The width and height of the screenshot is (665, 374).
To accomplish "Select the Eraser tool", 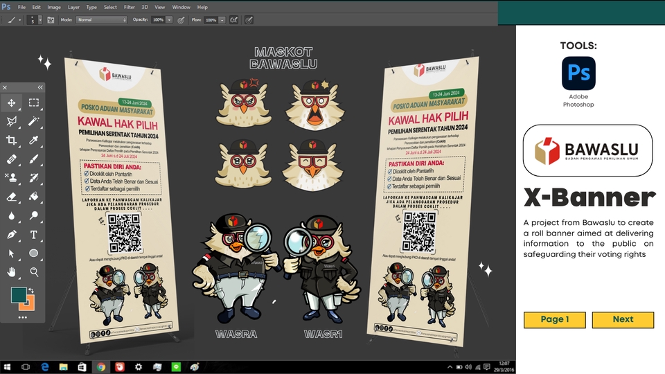I will click(x=12, y=197).
